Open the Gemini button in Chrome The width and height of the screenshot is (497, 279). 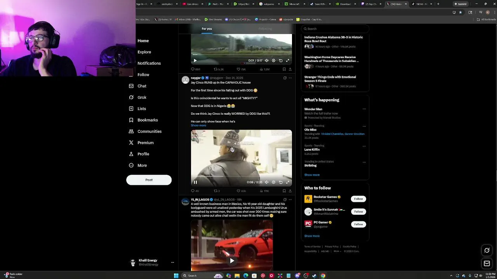(x=461, y=4)
